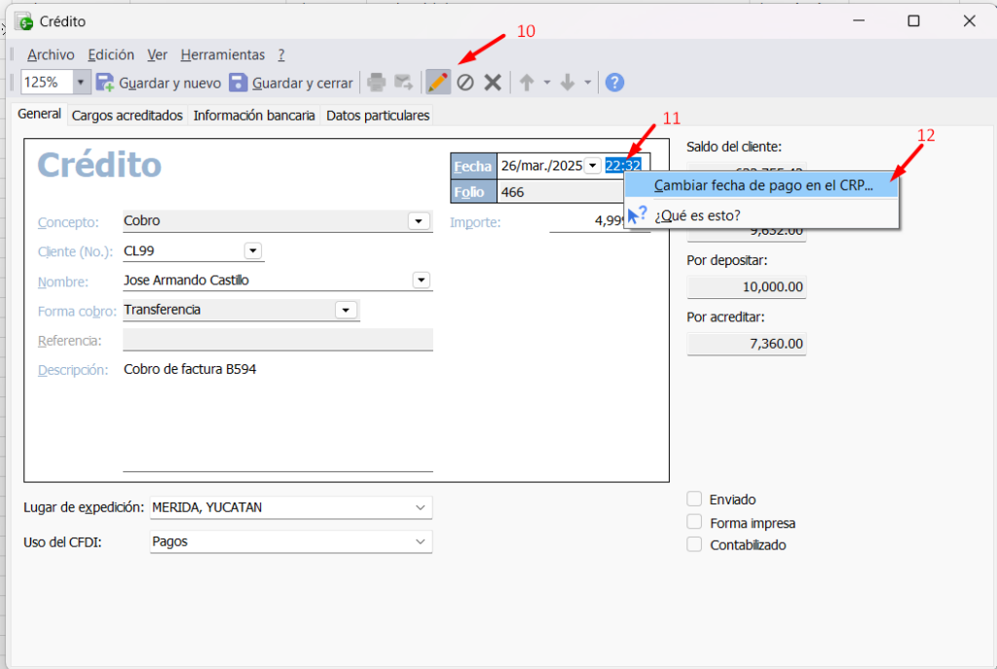
Task: Check the Contabilizado checkbox
Action: (x=694, y=544)
